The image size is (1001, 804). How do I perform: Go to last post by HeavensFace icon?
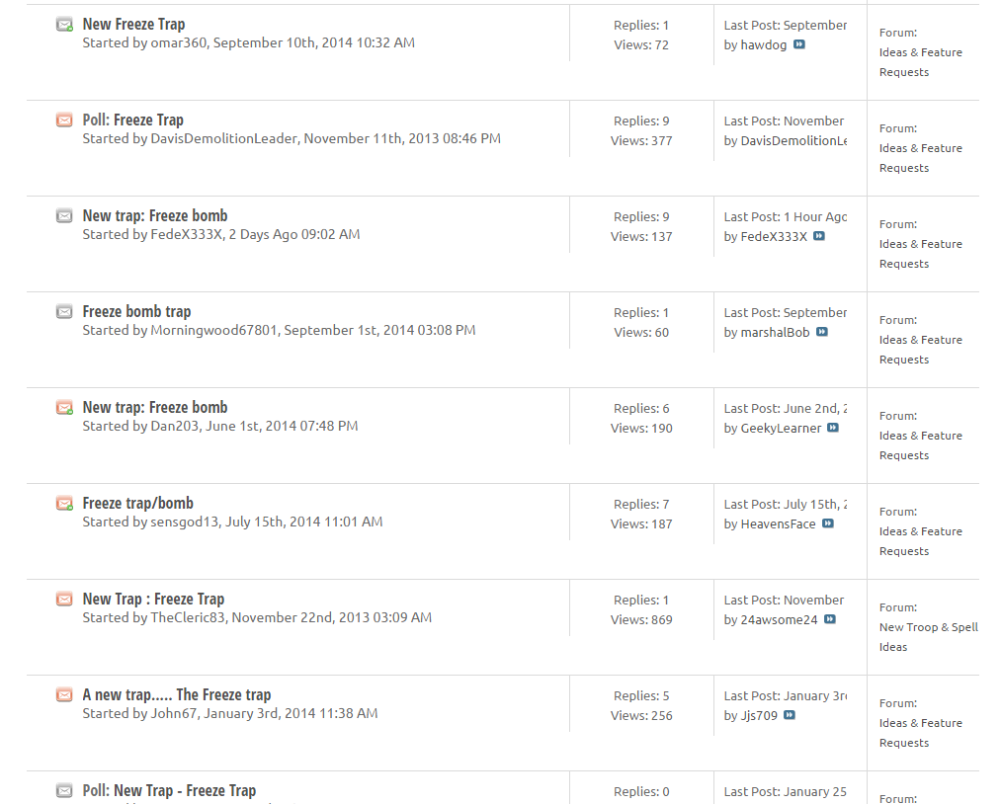(x=828, y=523)
